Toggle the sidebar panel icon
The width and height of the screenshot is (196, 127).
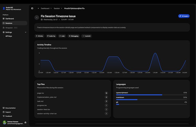[32, 8]
